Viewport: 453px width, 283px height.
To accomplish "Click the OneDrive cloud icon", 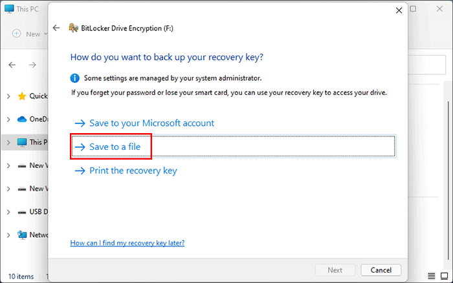I will (23, 119).
